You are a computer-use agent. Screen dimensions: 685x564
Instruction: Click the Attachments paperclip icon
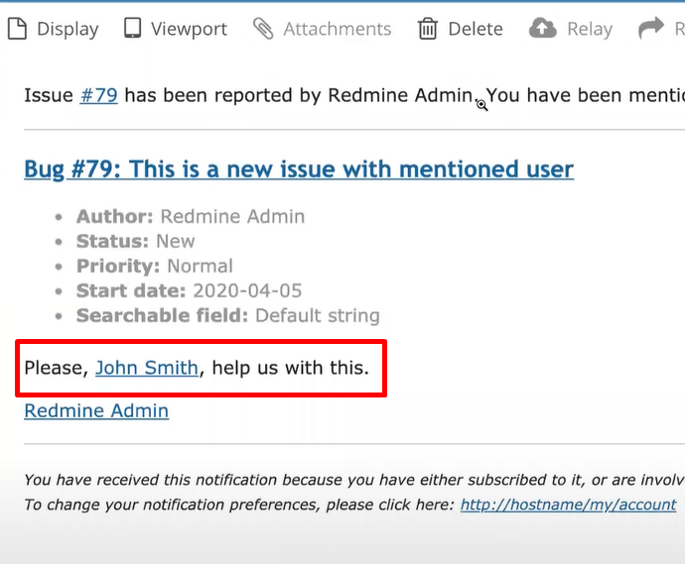click(263, 29)
